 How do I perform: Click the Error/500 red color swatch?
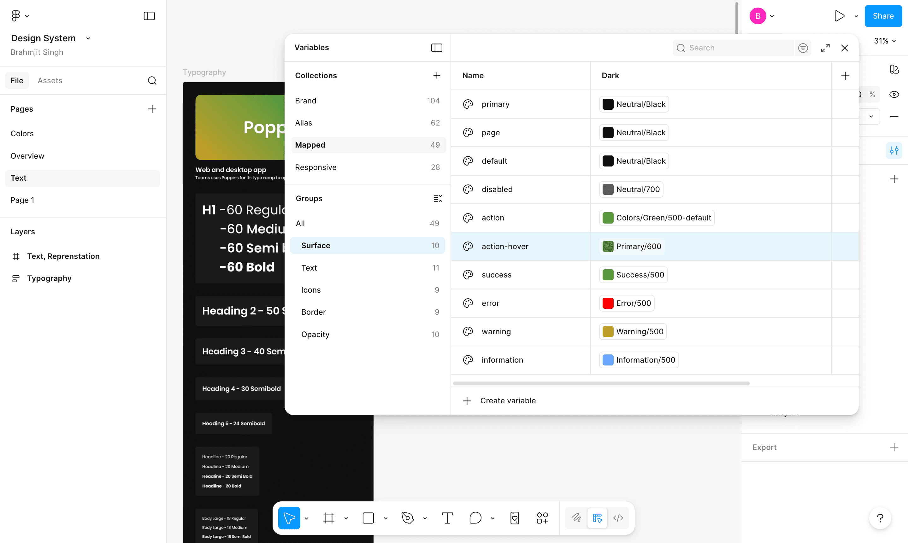coord(608,303)
